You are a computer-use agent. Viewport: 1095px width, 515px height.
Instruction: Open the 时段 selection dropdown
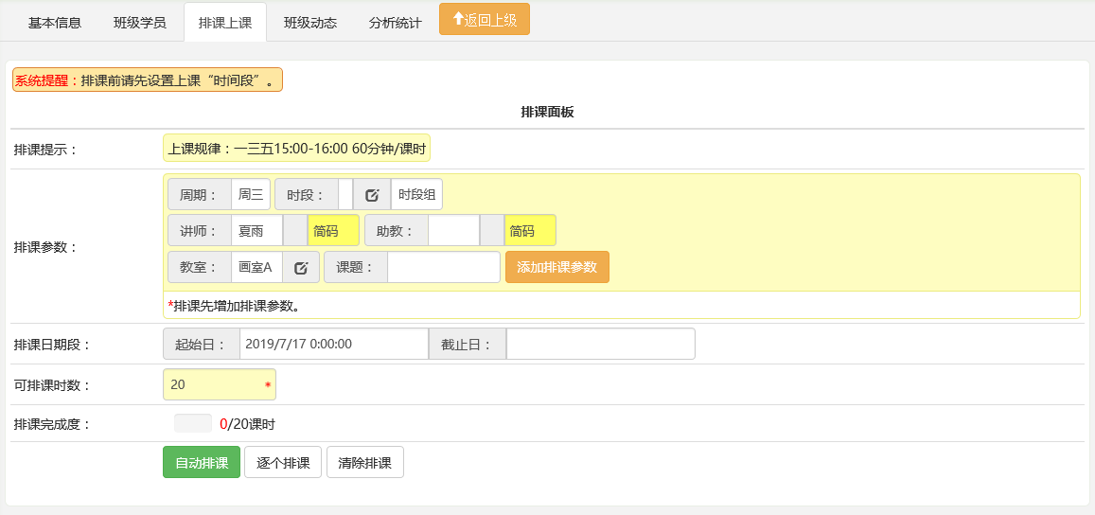click(345, 195)
